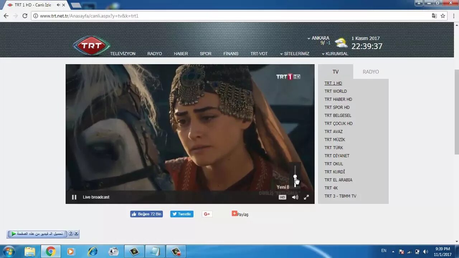The width and height of the screenshot is (459, 258).
Task: Open the translate page icon
Action: click(x=434, y=16)
